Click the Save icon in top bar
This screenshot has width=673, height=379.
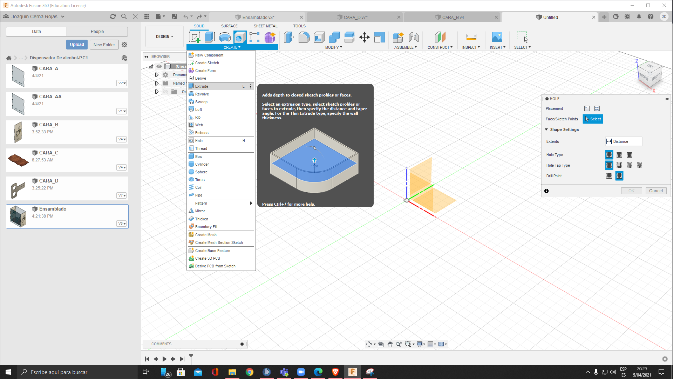[x=174, y=16]
